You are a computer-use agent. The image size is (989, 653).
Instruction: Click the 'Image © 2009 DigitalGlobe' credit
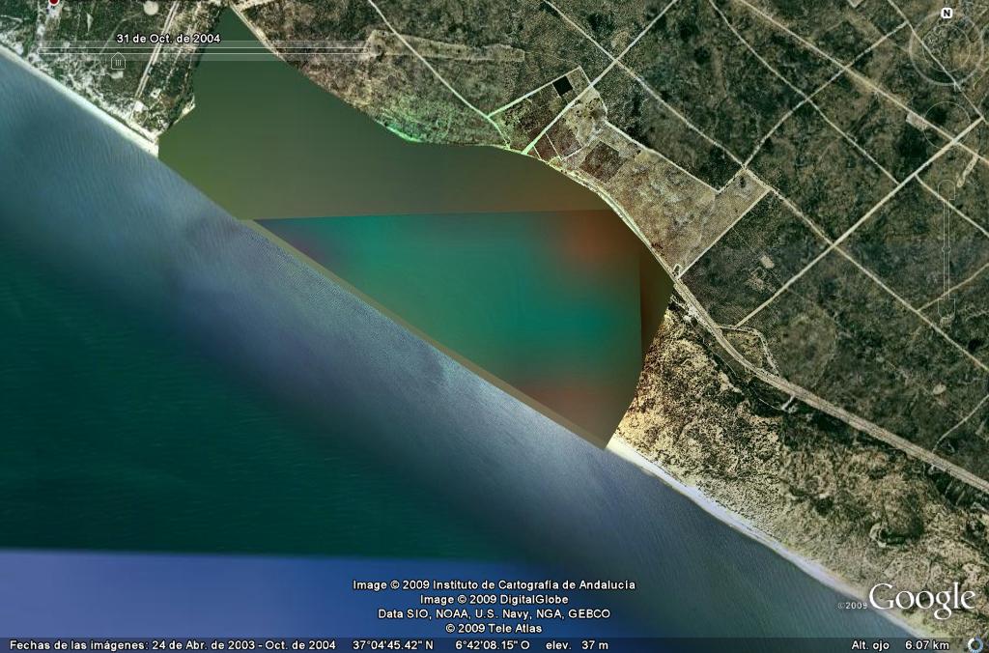(x=494, y=599)
